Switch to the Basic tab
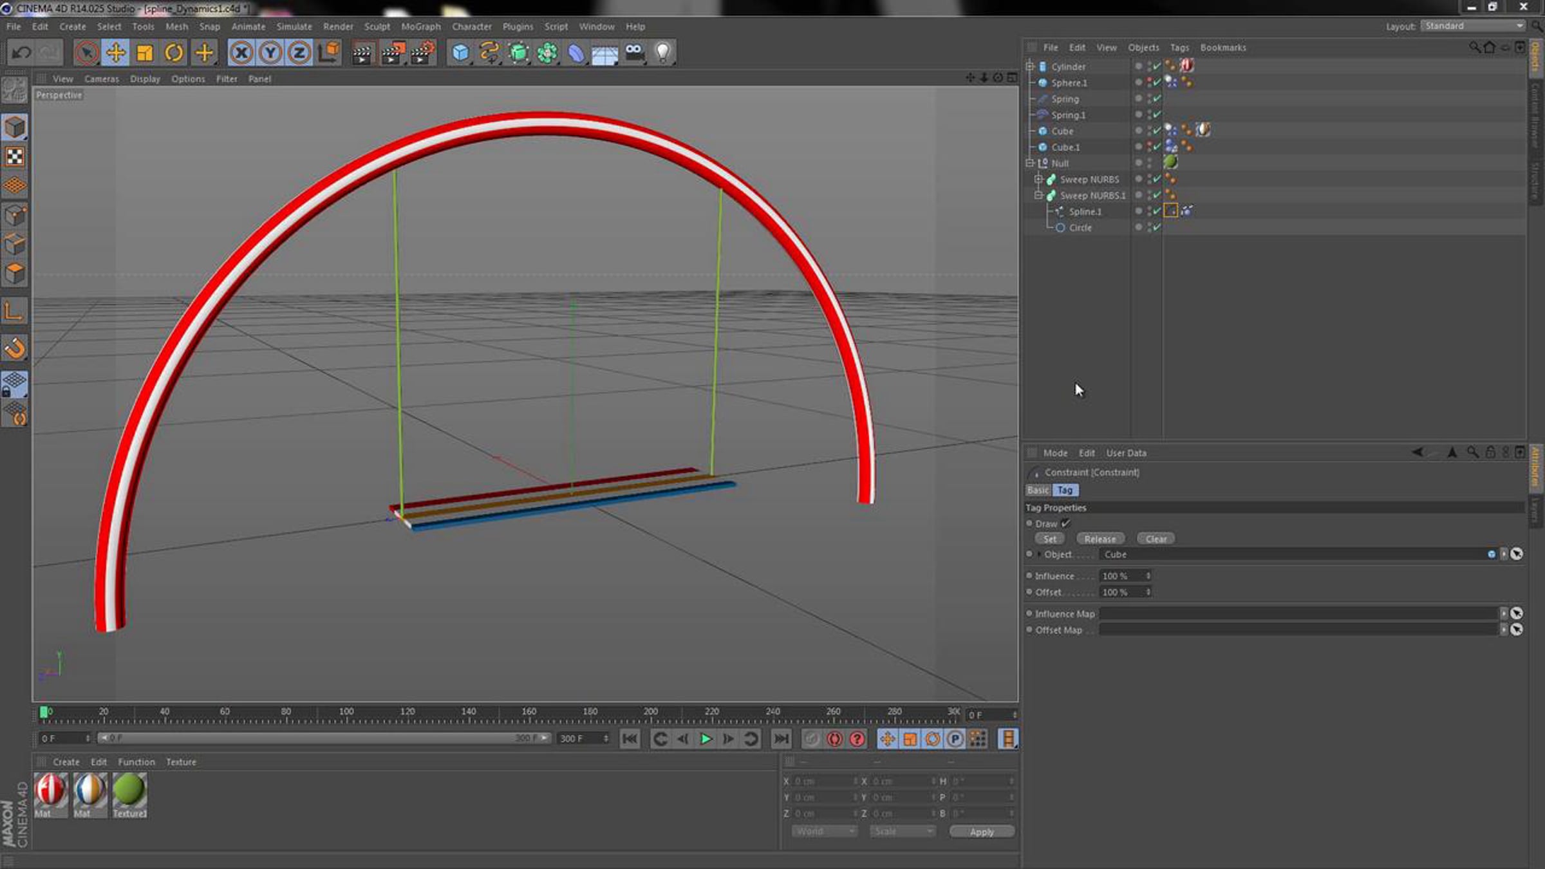1545x869 pixels. (x=1038, y=490)
